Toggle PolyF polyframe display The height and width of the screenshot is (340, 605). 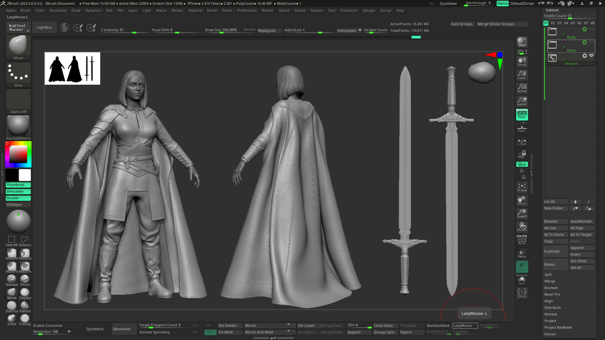tap(522, 240)
